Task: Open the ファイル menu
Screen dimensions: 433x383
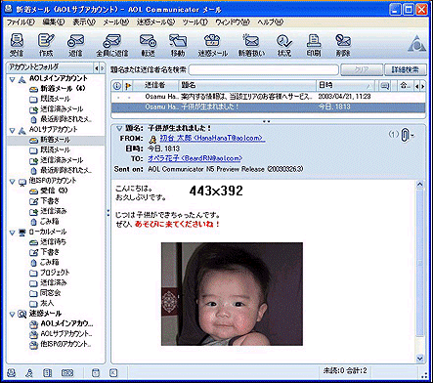Action: (x=21, y=22)
